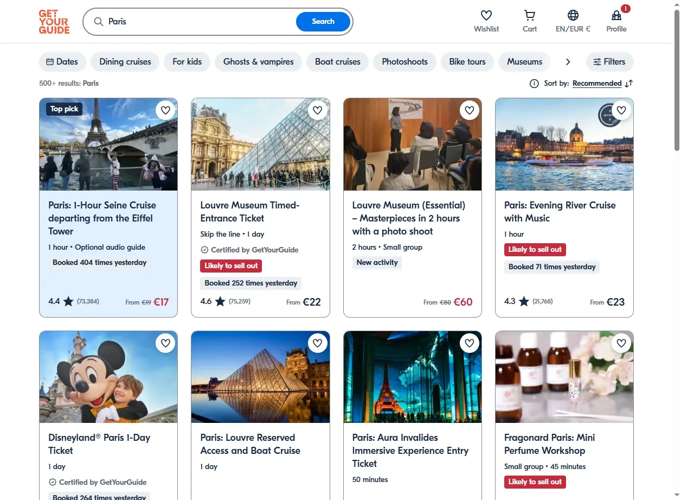Open 'Disneyland Paris 1-Day Ticket' title

[x=99, y=444]
